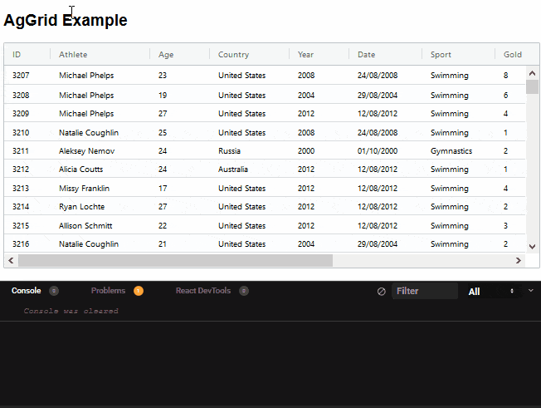
Task: Select the Aleksey Nemov cell
Action: 86,151
